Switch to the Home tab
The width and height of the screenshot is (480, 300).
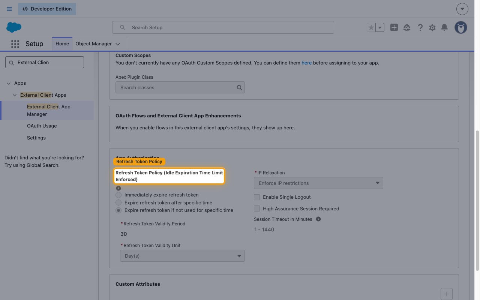point(62,43)
